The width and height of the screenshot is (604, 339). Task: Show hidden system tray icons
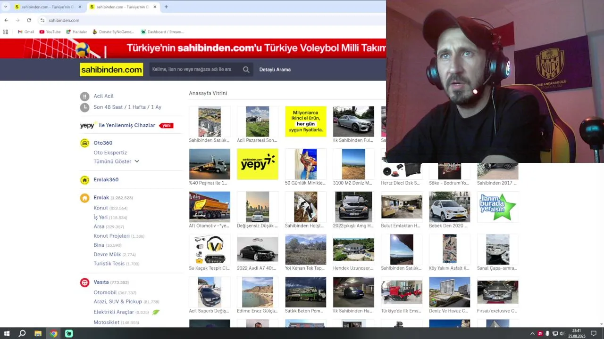pos(533,333)
